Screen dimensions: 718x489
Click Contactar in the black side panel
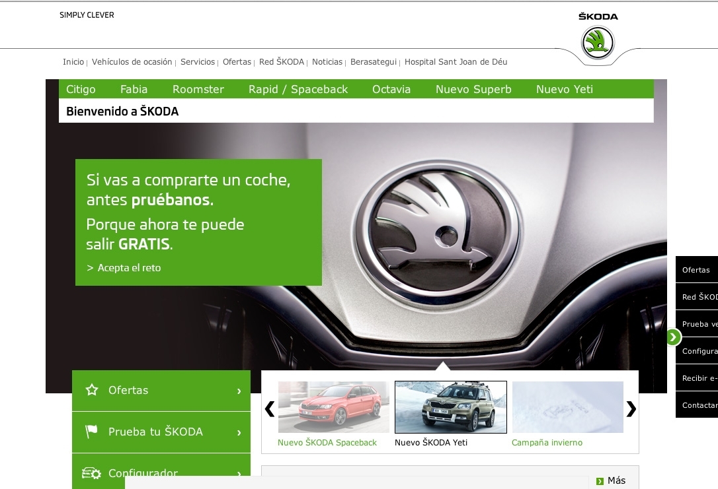(696, 405)
